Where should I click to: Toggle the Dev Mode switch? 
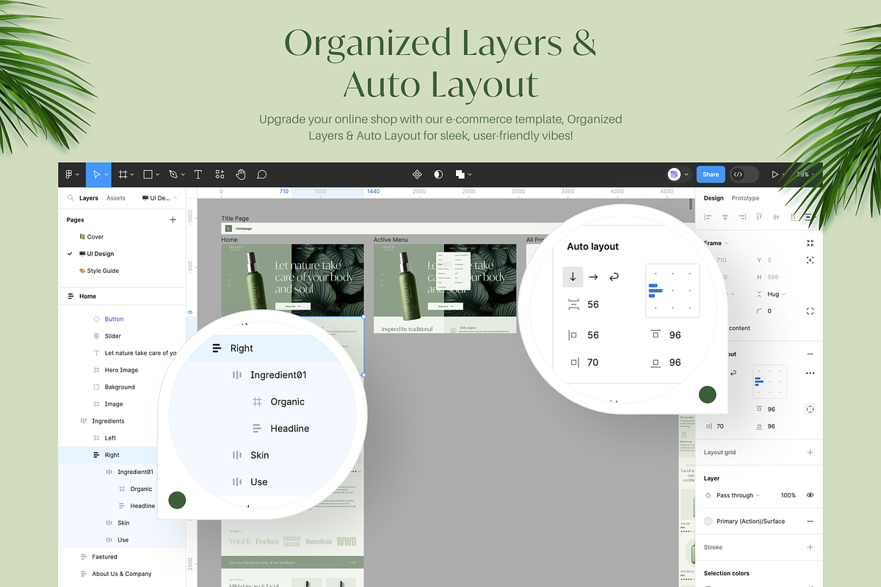tap(743, 175)
